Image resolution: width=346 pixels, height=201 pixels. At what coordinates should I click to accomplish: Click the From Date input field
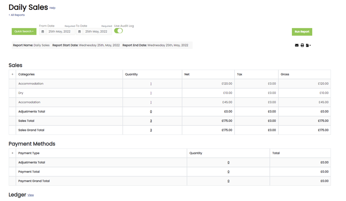[60, 32]
